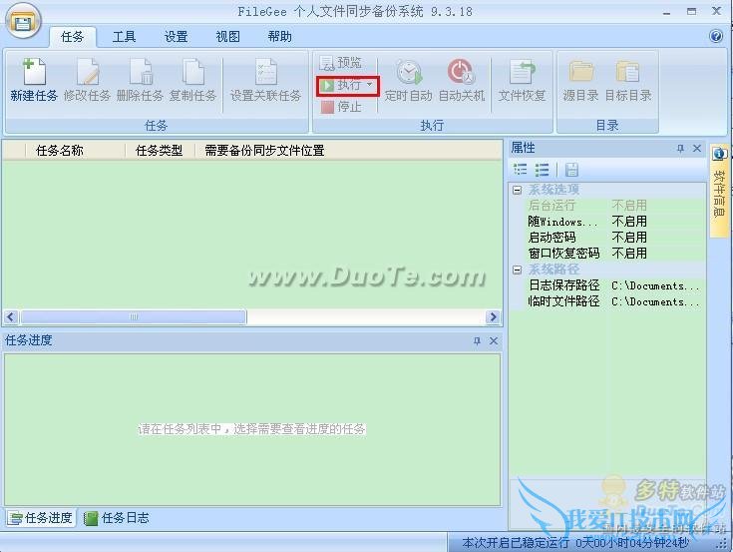Select the 日志保存路径 property row
Screen dimensions: 733x552
(x=614, y=285)
